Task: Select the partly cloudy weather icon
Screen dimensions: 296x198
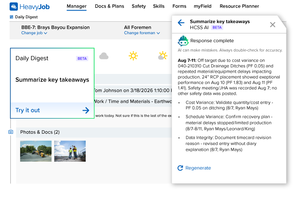Action: point(163,56)
